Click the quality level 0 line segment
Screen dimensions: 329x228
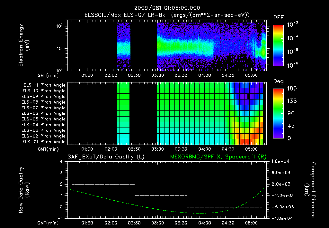(225, 207)
